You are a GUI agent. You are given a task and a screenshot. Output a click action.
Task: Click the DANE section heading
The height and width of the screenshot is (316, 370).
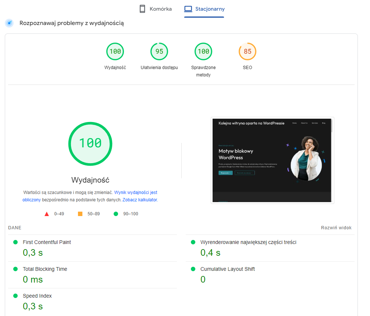[15, 228]
